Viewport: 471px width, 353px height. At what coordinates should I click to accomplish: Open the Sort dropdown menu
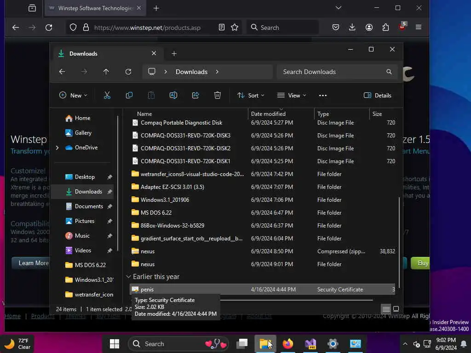[251, 96]
